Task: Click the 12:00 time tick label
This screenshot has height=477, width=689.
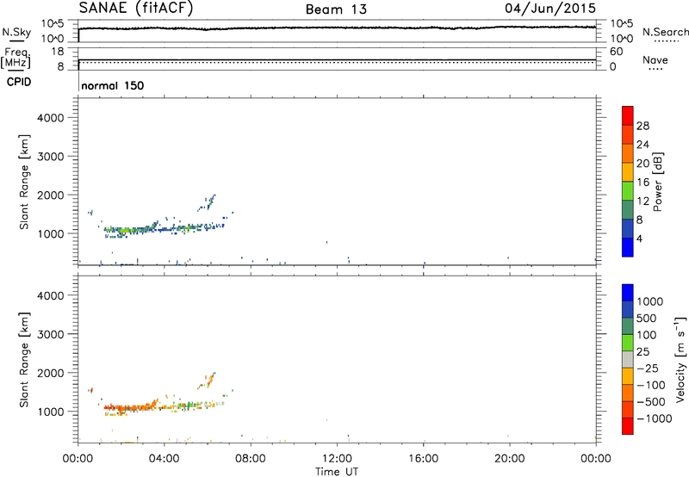Action: 337,459
